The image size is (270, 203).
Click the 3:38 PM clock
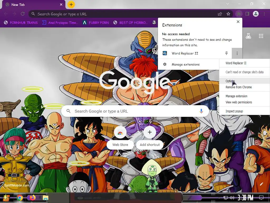(245, 198)
